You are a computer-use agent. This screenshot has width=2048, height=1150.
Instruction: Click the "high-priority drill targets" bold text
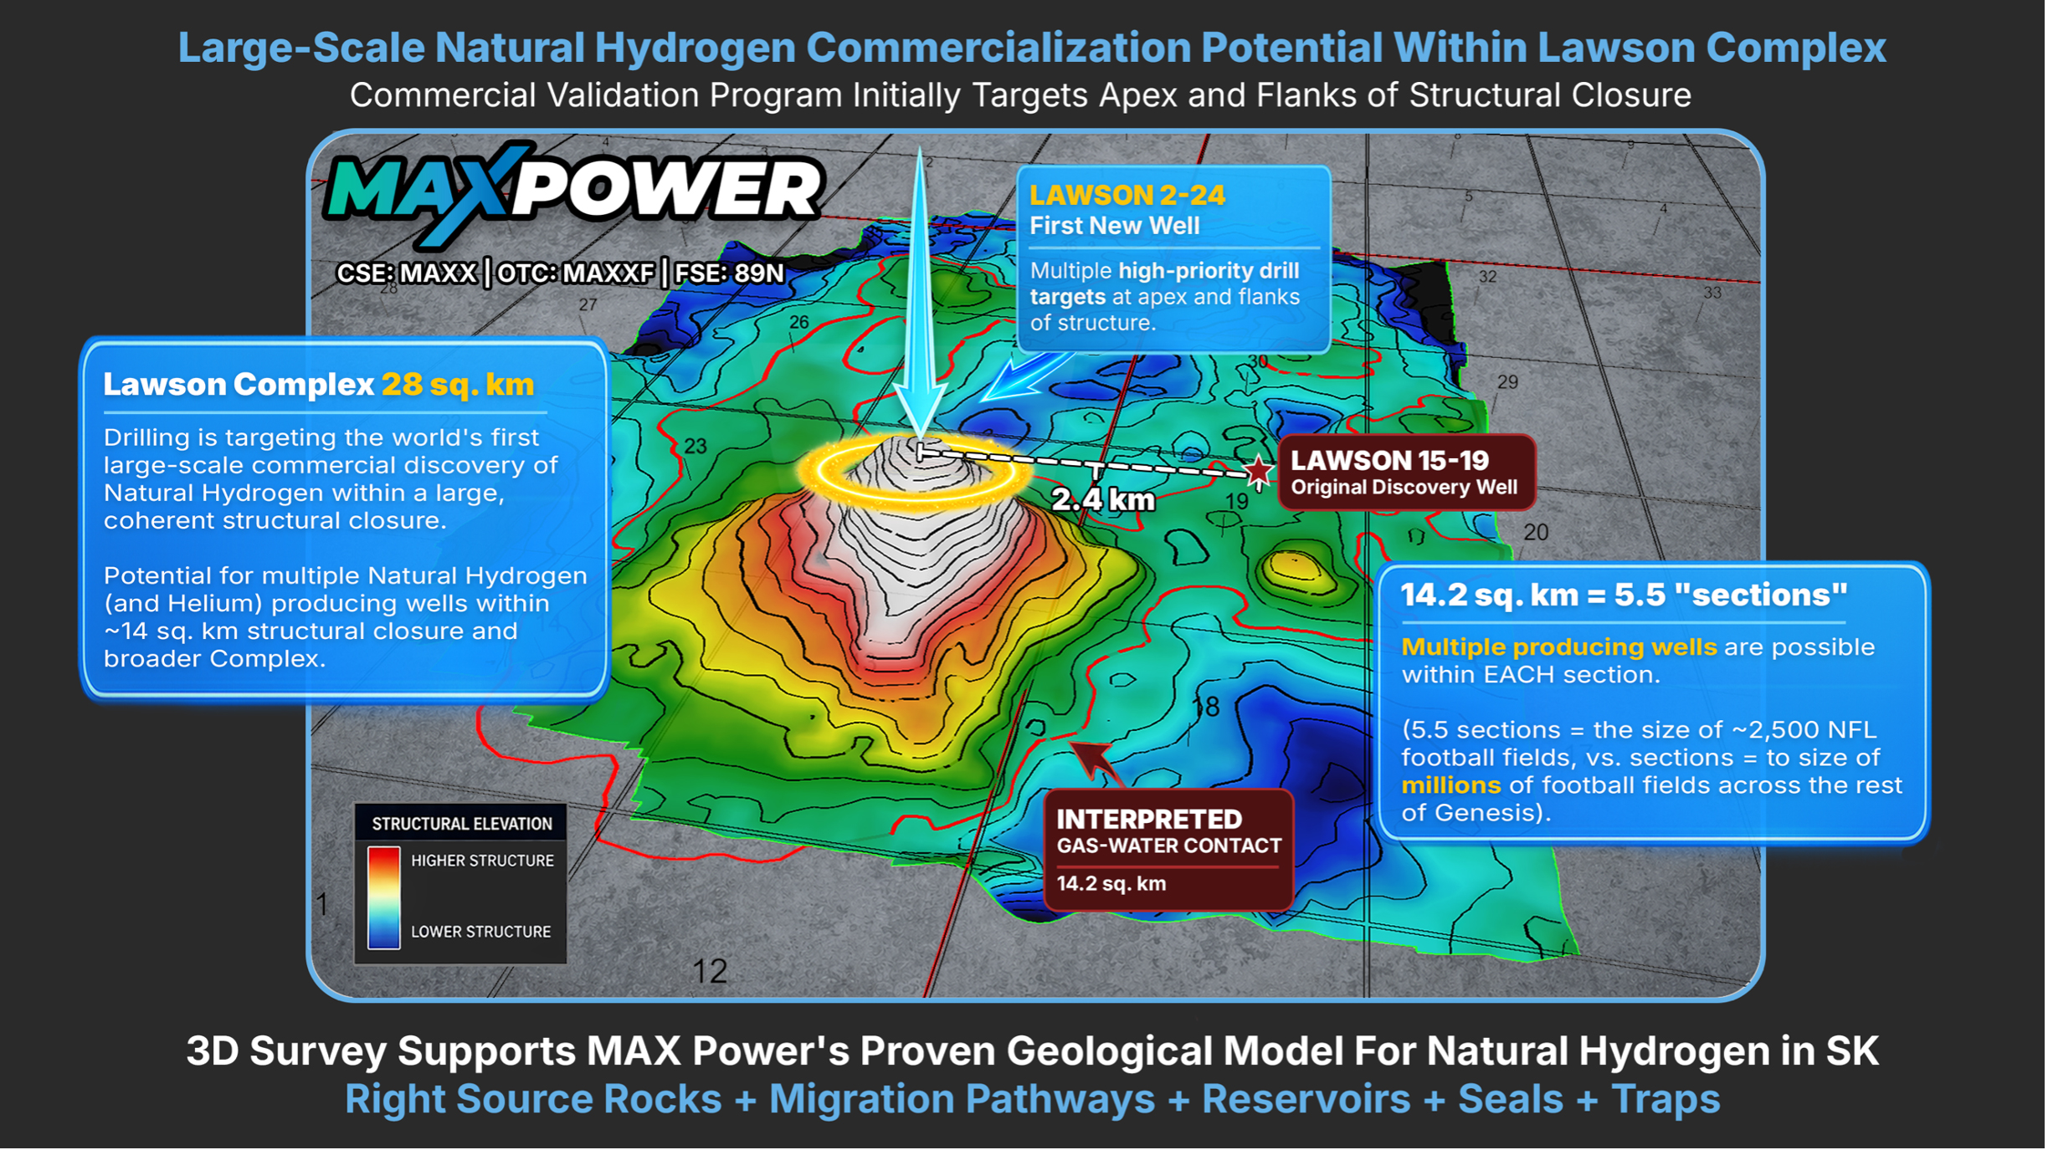(1166, 284)
